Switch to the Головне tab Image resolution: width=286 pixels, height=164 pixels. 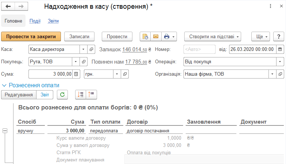13,21
